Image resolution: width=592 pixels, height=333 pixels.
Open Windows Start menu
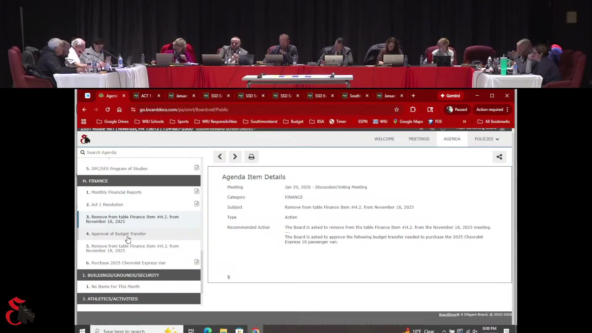pos(82,331)
